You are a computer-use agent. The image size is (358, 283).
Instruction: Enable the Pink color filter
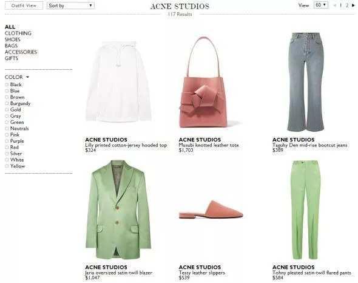[x=7, y=135]
